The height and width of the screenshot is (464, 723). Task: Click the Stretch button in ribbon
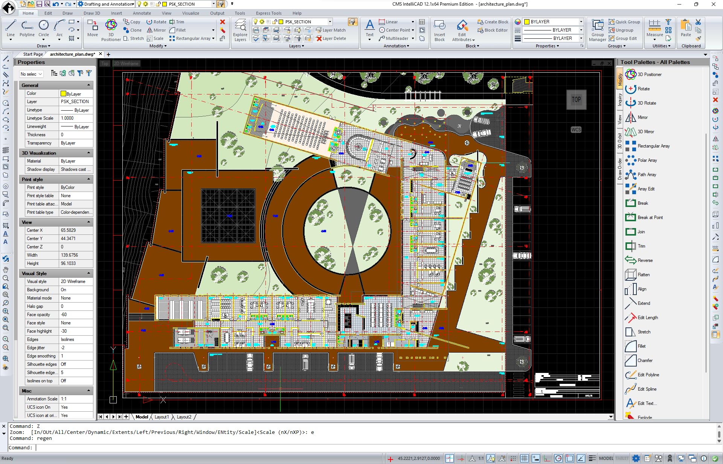click(134, 38)
